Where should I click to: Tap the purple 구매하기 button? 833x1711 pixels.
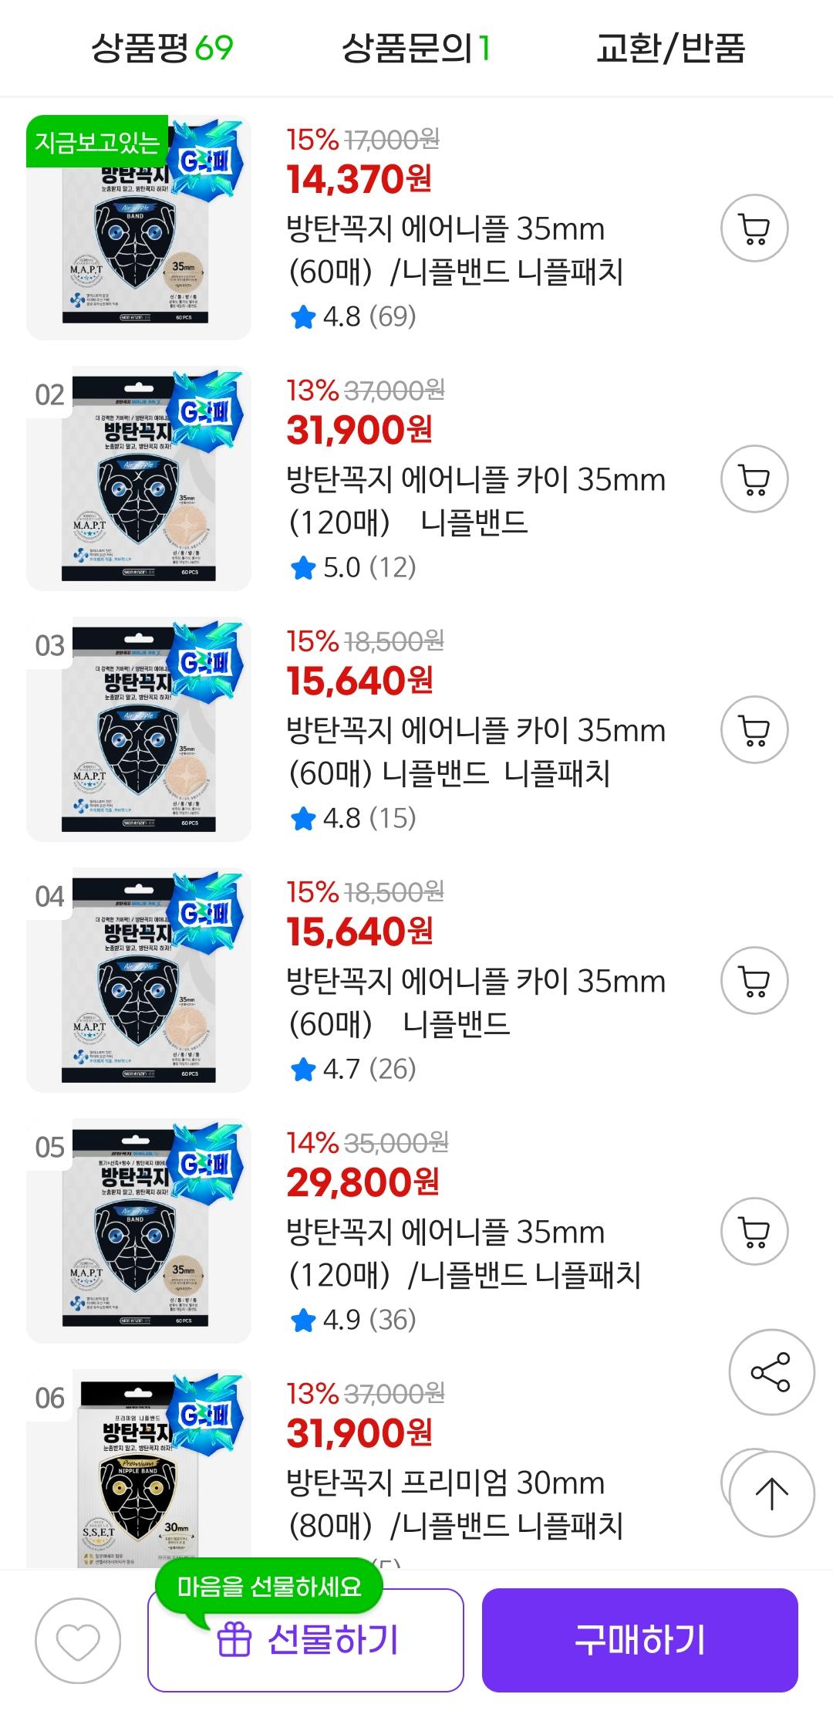tap(640, 1640)
